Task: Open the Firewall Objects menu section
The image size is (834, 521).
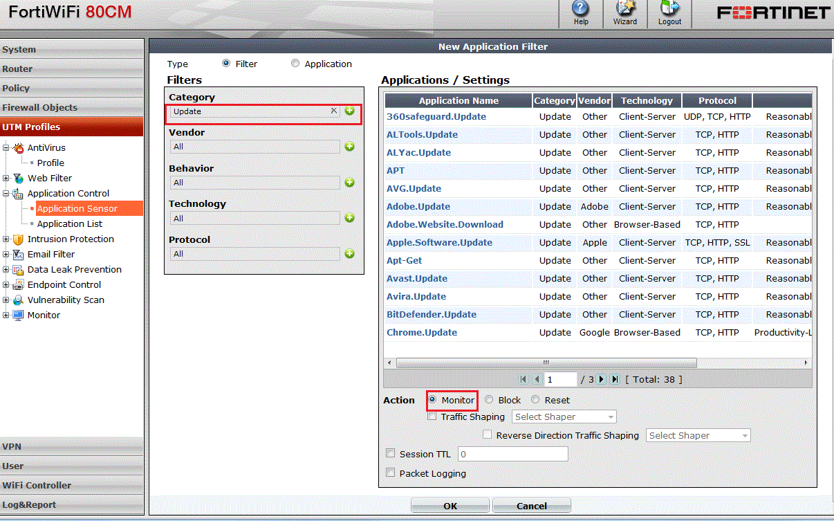Action: pos(40,107)
